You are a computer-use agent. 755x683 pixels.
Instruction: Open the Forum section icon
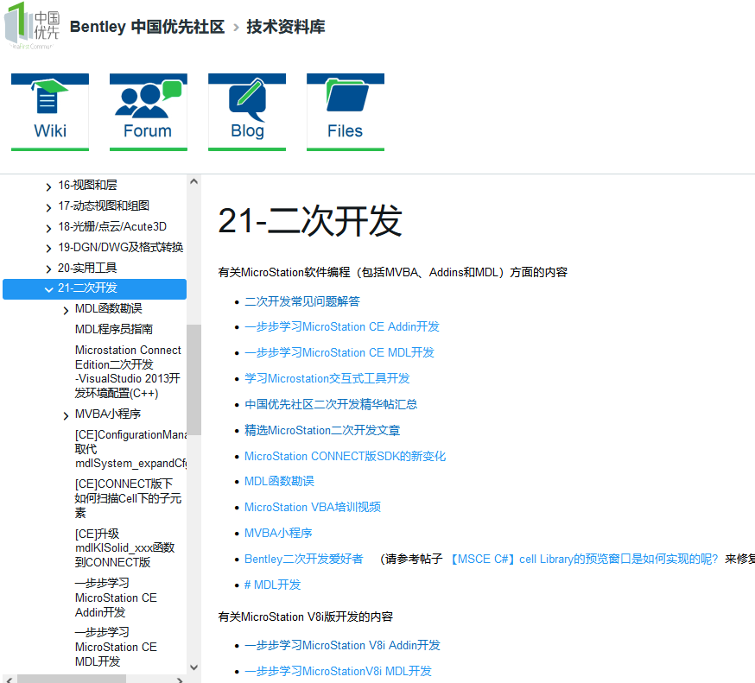(x=149, y=112)
